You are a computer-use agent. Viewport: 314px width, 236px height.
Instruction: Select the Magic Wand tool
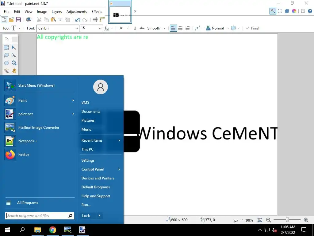(6, 71)
